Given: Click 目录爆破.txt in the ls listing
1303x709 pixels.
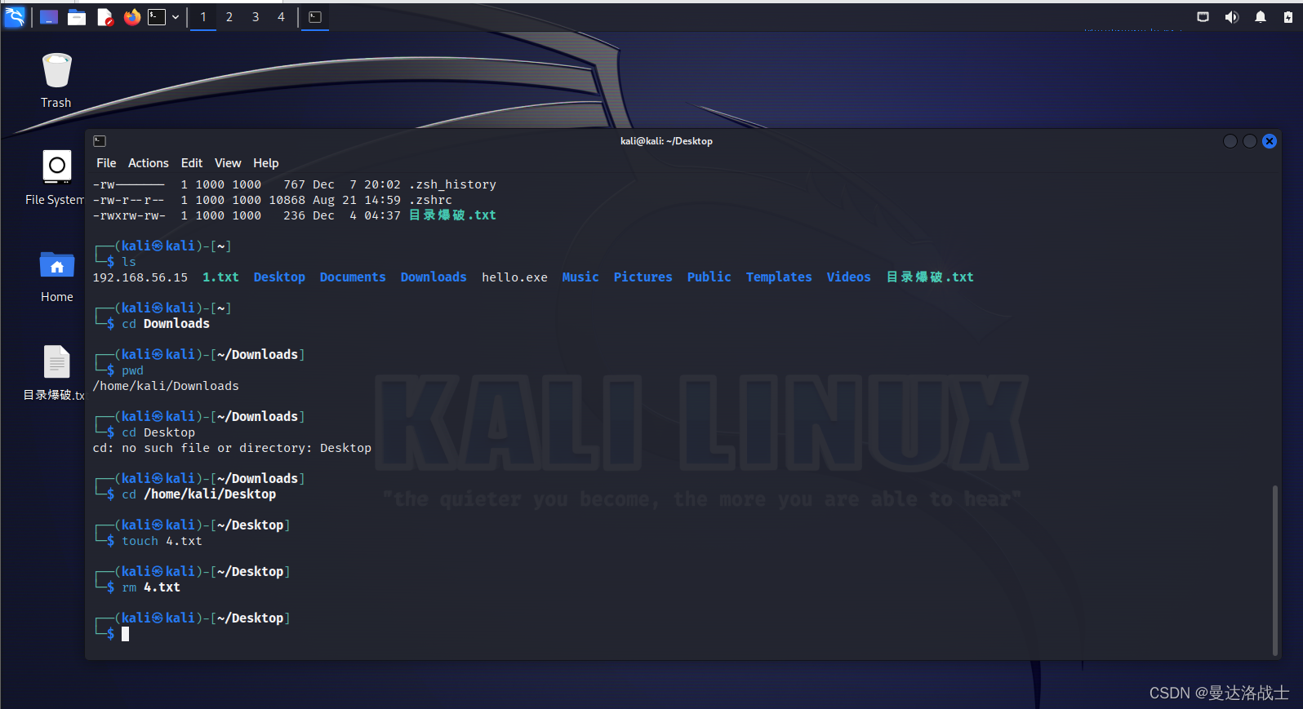Looking at the screenshot, I should (x=930, y=277).
